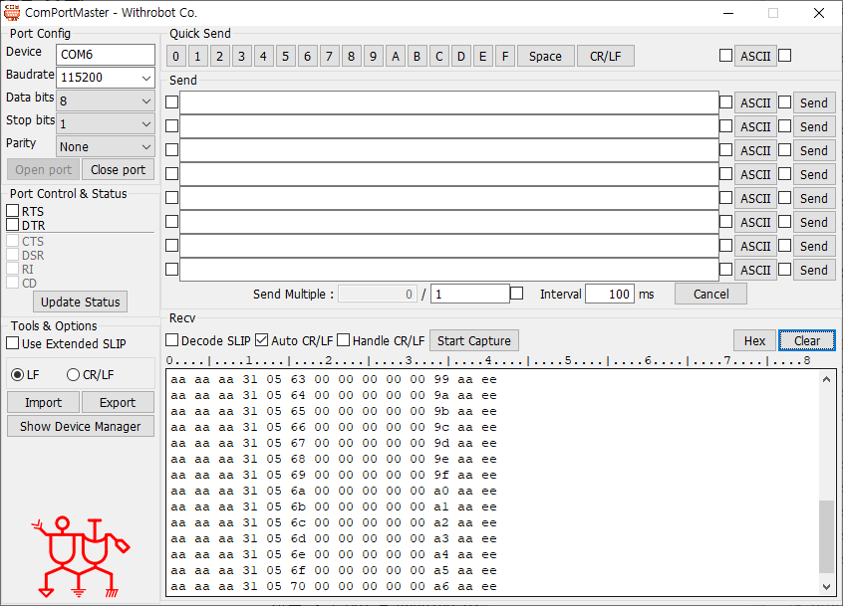Enable Handle CR/LF checkbox

click(x=344, y=340)
